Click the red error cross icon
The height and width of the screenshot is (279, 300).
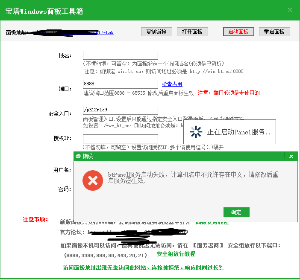point(93,180)
